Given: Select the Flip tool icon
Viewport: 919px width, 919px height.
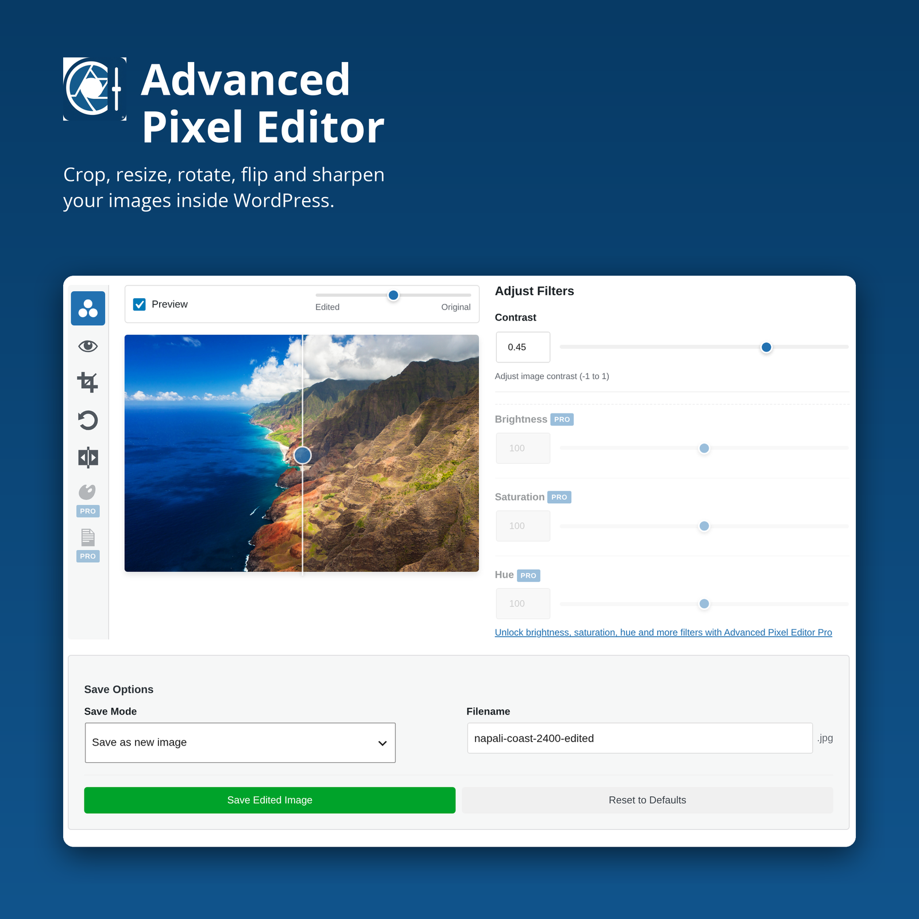Looking at the screenshot, I should click(x=88, y=458).
